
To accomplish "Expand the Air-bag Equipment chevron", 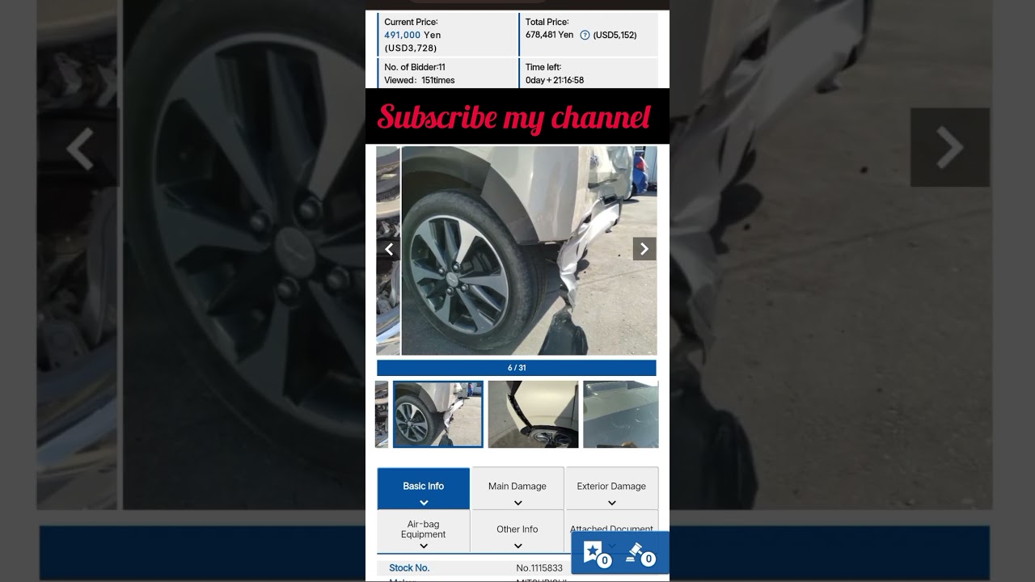I will click(424, 546).
